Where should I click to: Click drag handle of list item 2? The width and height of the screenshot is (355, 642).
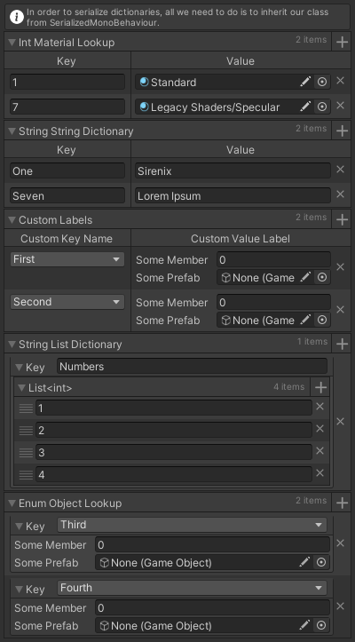pos(26,431)
